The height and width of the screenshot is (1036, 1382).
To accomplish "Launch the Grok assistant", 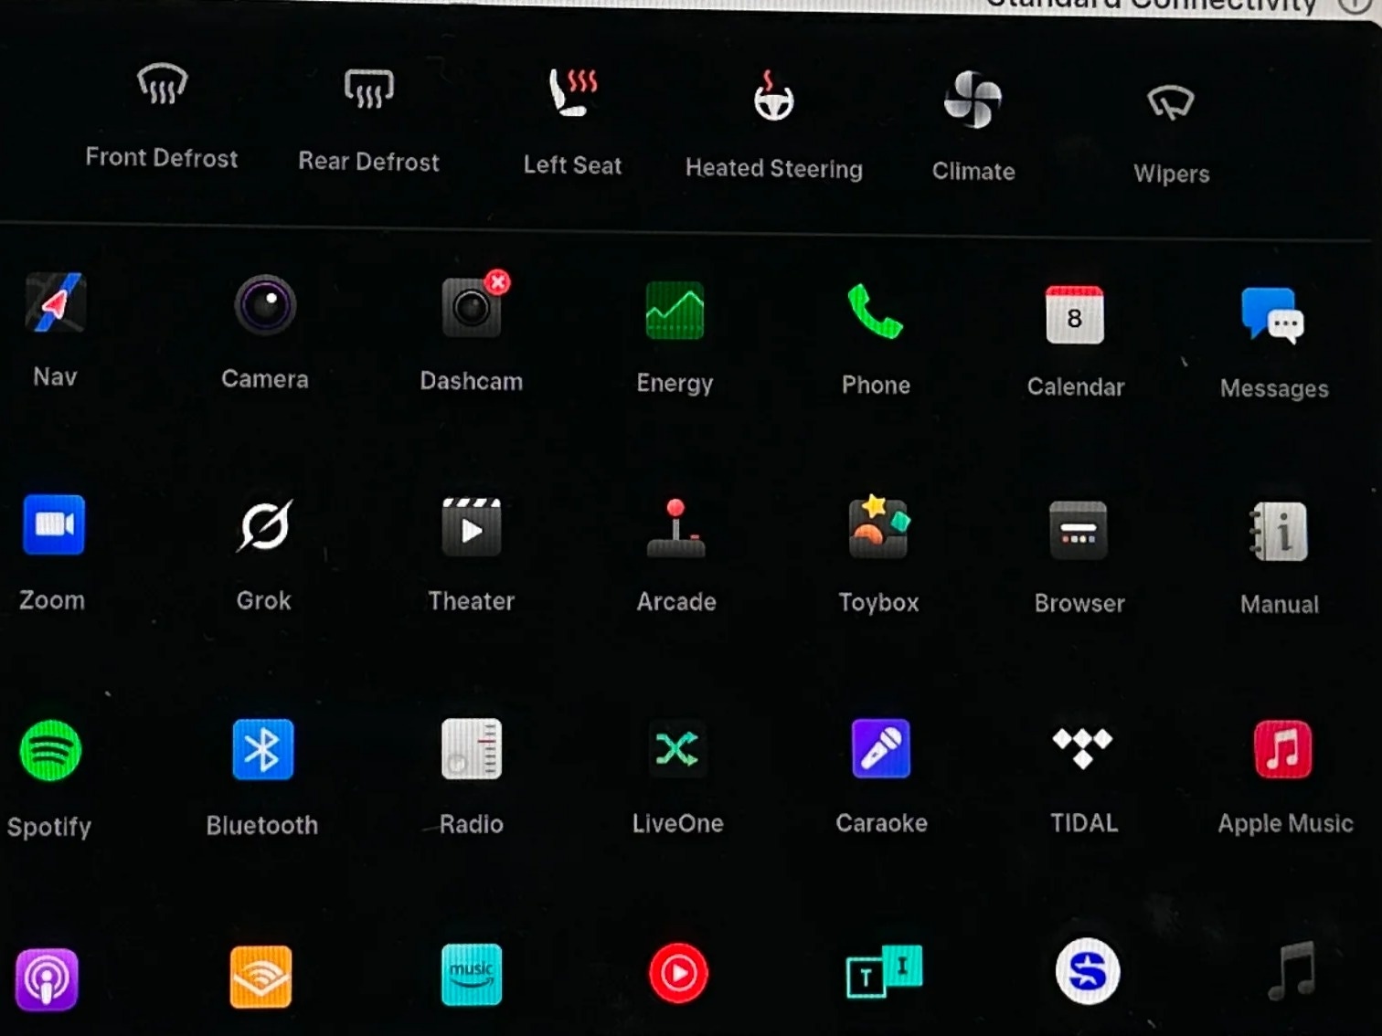I will (264, 526).
